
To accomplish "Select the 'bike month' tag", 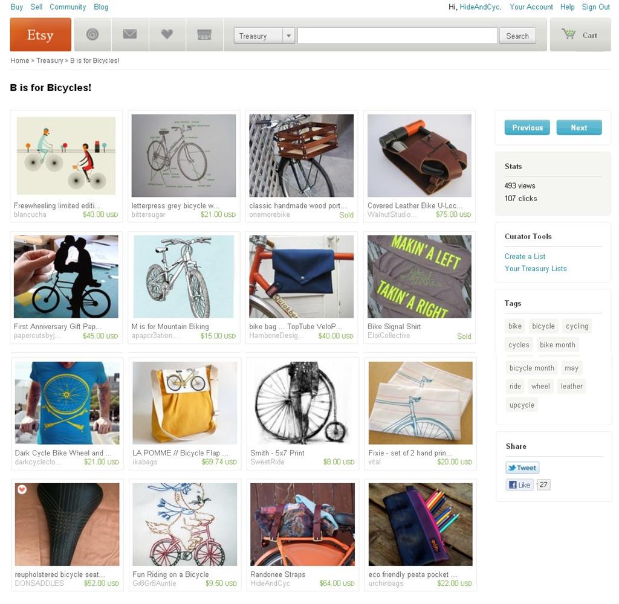I will (x=557, y=345).
